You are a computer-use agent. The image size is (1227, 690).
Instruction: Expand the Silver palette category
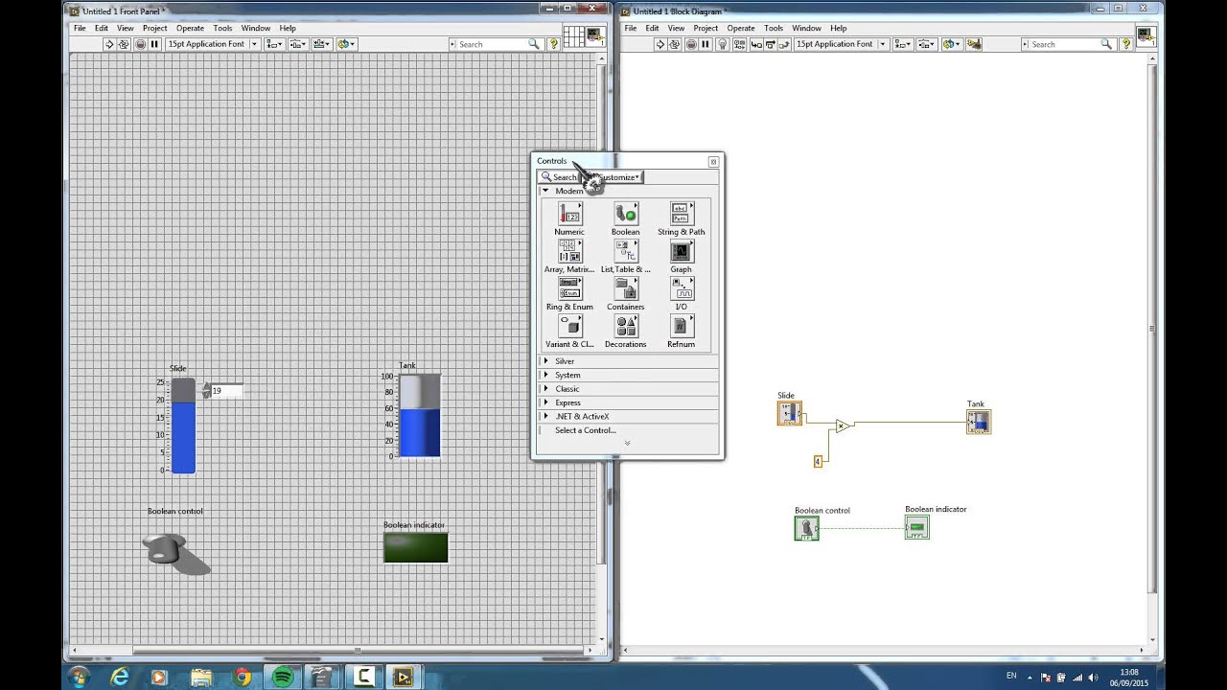(x=545, y=361)
